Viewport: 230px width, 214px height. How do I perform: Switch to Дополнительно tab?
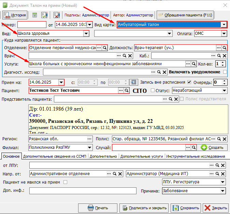tap(103, 156)
